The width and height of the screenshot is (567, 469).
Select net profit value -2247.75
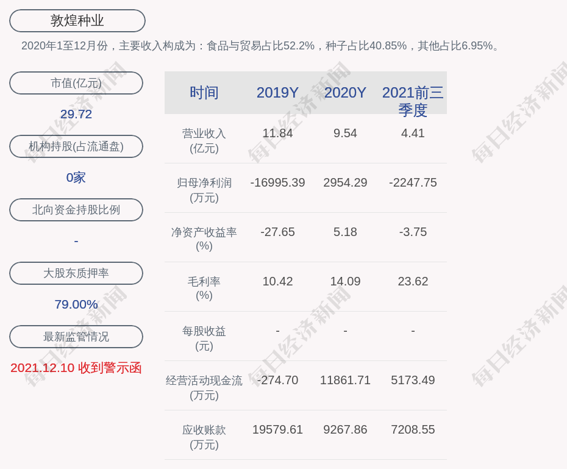413,182
